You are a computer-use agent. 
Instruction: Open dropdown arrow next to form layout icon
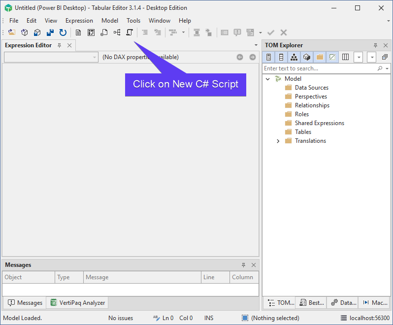[261, 32]
